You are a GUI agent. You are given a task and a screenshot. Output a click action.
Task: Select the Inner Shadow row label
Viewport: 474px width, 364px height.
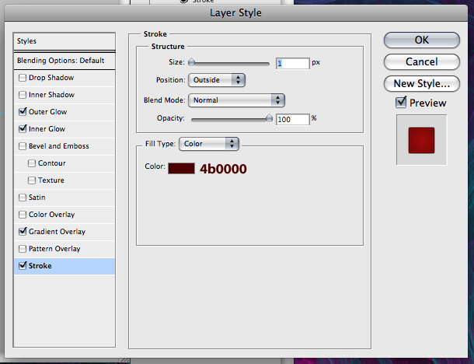coord(52,95)
